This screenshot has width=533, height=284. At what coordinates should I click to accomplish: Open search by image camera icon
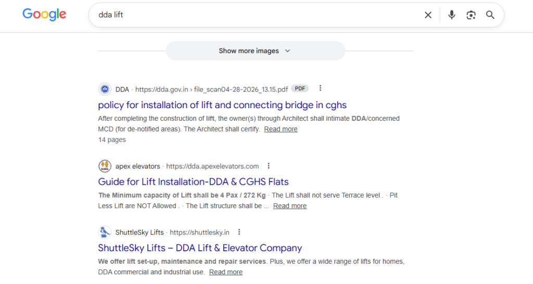pos(471,15)
